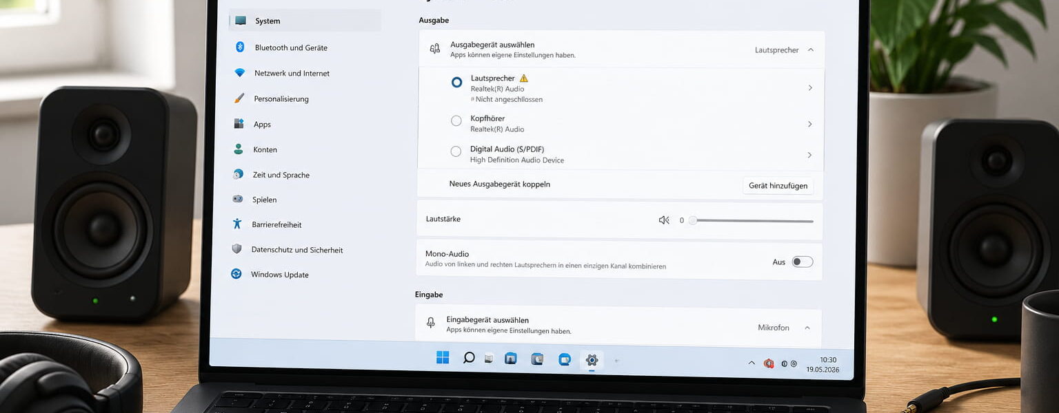
Task: Select Apps in the sidebar
Action: tap(262, 125)
